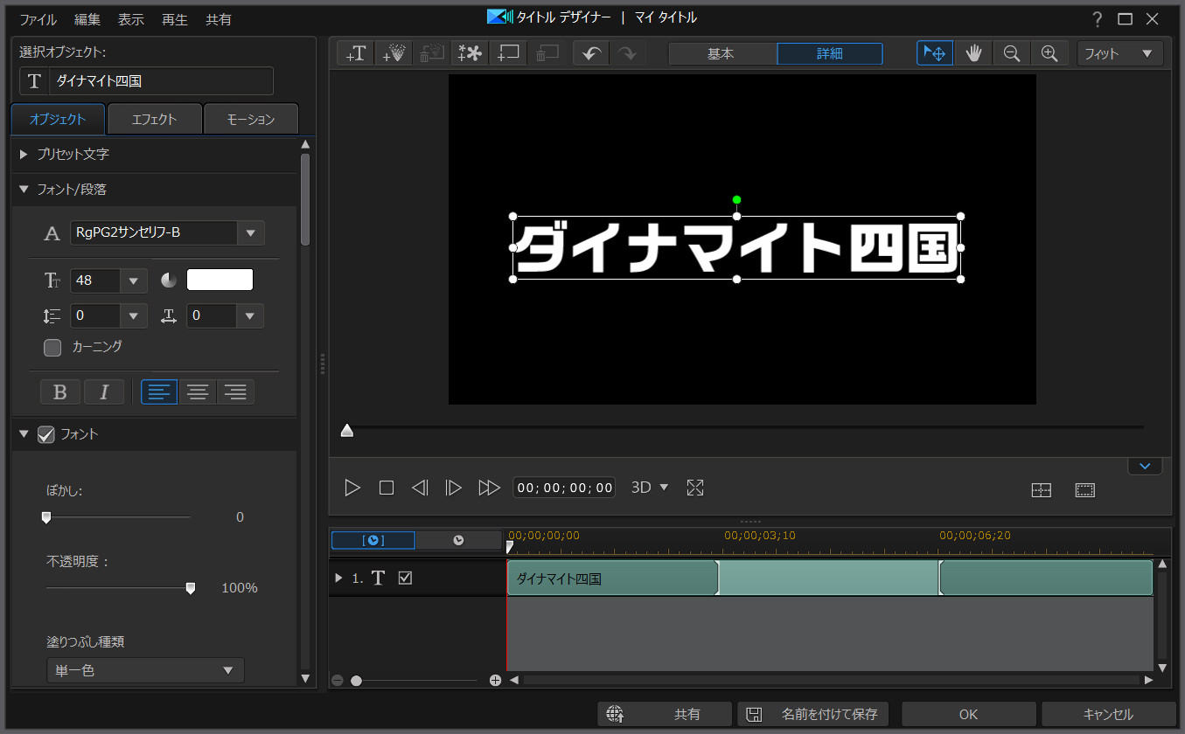Open the font name dropdown
The image size is (1185, 734).
pyautogui.click(x=251, y=232)
